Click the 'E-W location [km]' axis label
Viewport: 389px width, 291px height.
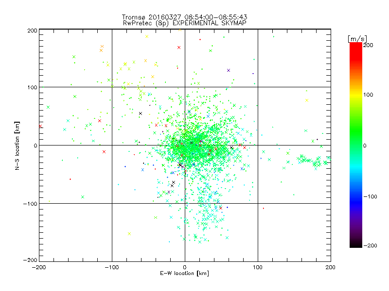[184, 274]
